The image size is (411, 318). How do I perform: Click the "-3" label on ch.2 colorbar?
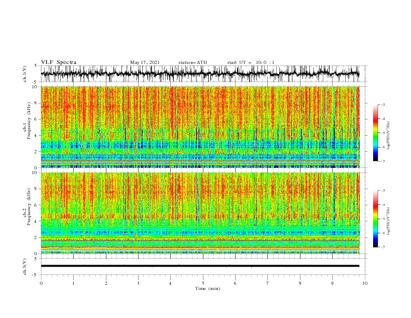(383, 191)
